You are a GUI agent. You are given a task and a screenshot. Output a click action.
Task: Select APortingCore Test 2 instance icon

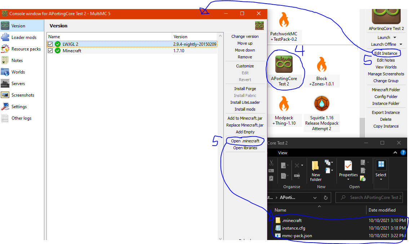click(284, 64)
